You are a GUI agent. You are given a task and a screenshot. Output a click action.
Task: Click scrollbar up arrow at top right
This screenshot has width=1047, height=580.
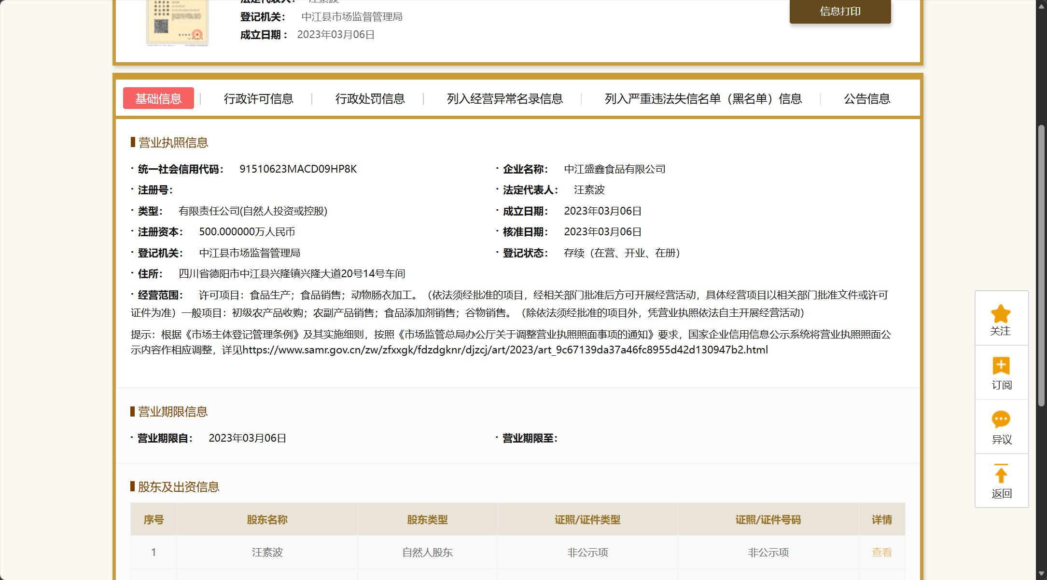[x=1041, y=6]
